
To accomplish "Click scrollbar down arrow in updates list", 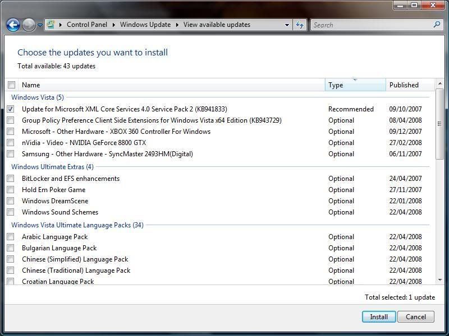I will click(x=439, y=280).
